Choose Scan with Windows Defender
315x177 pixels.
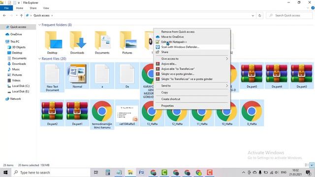(192, 47)
